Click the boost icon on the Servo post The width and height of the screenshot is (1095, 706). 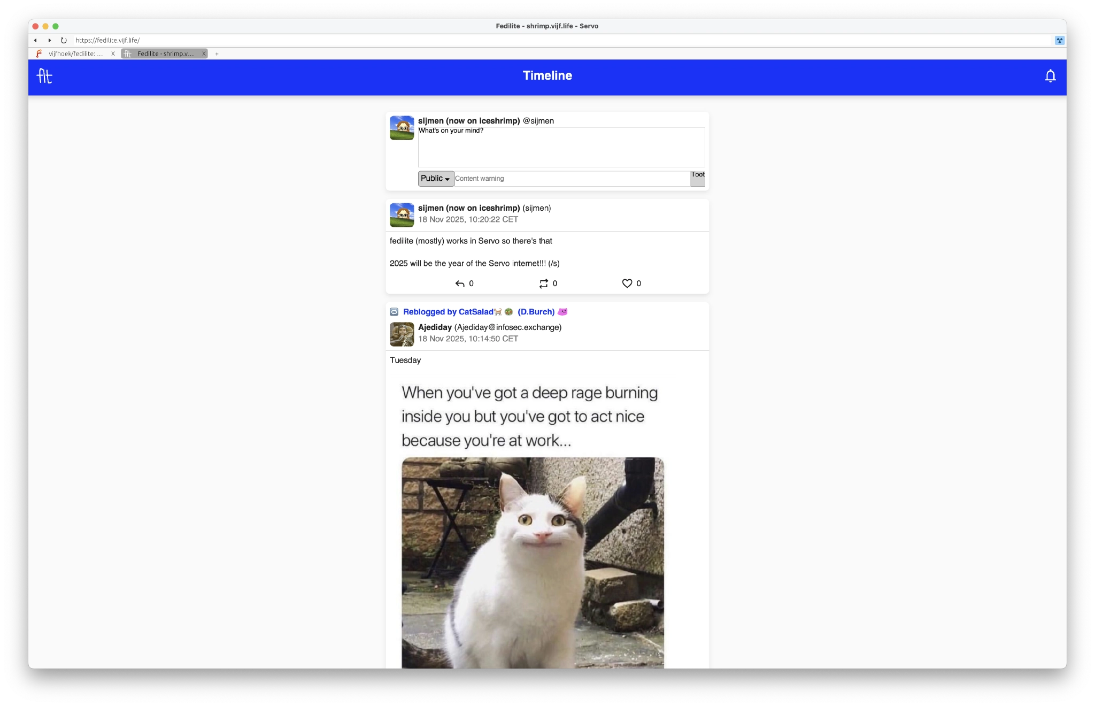pos(544,283)
